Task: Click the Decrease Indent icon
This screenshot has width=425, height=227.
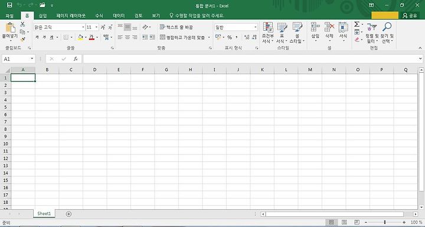Action: (x=145, y=37)
